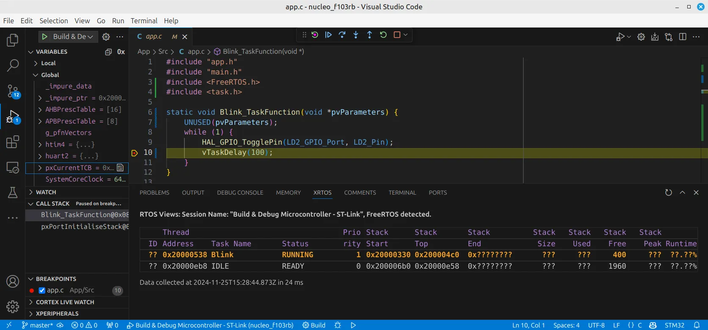Click Build button in status bar

[x=314, y=325]
